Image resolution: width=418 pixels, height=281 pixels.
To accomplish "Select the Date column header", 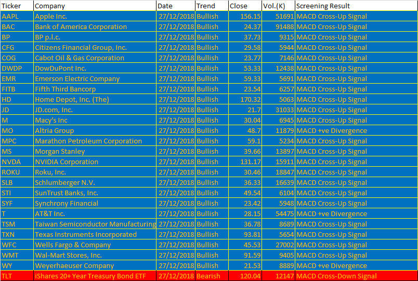I will pyautogui.click(x=176, y=6).
